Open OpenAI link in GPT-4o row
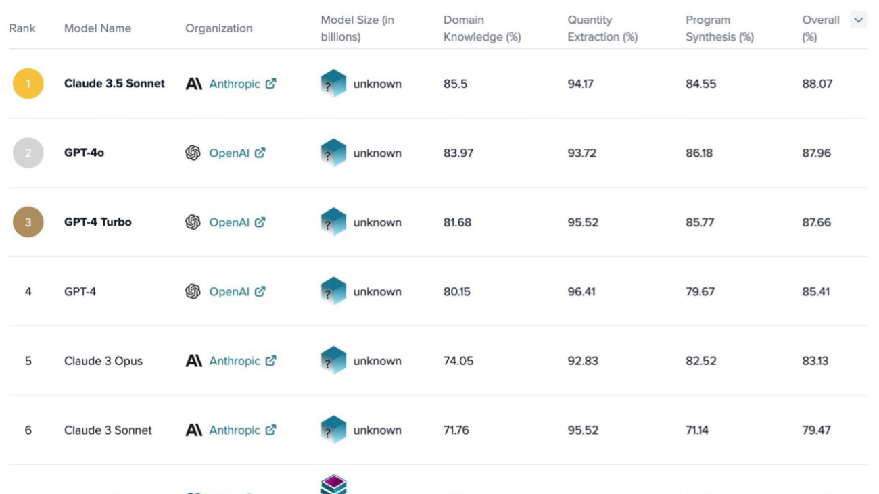The image size is (879, 494). (x=229, y=153)
